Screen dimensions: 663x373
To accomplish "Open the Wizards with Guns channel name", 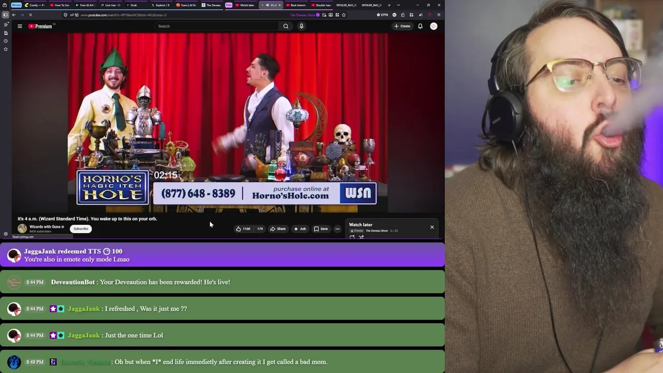I will tap(45, 227).
